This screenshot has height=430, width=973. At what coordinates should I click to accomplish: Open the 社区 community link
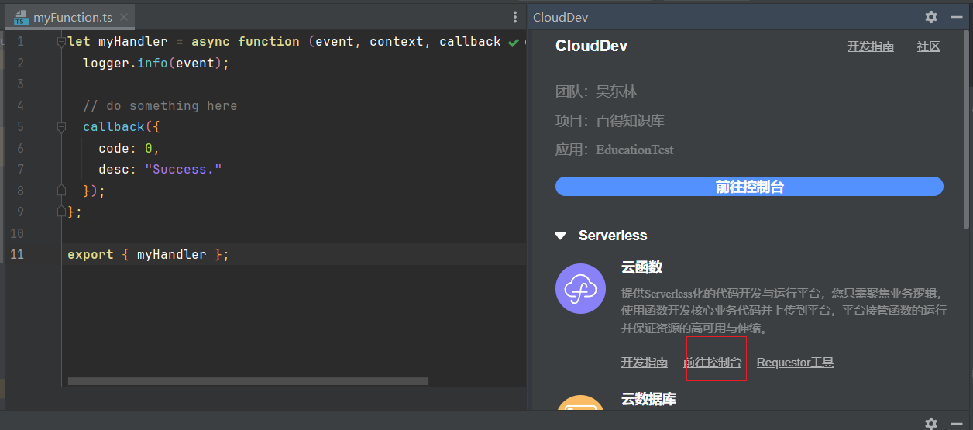coord(928,46)
